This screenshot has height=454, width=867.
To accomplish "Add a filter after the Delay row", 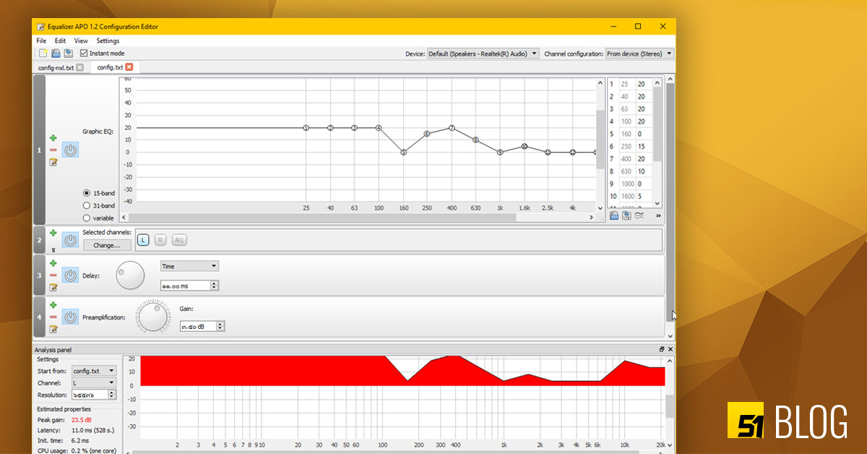I will click(53, 263).
